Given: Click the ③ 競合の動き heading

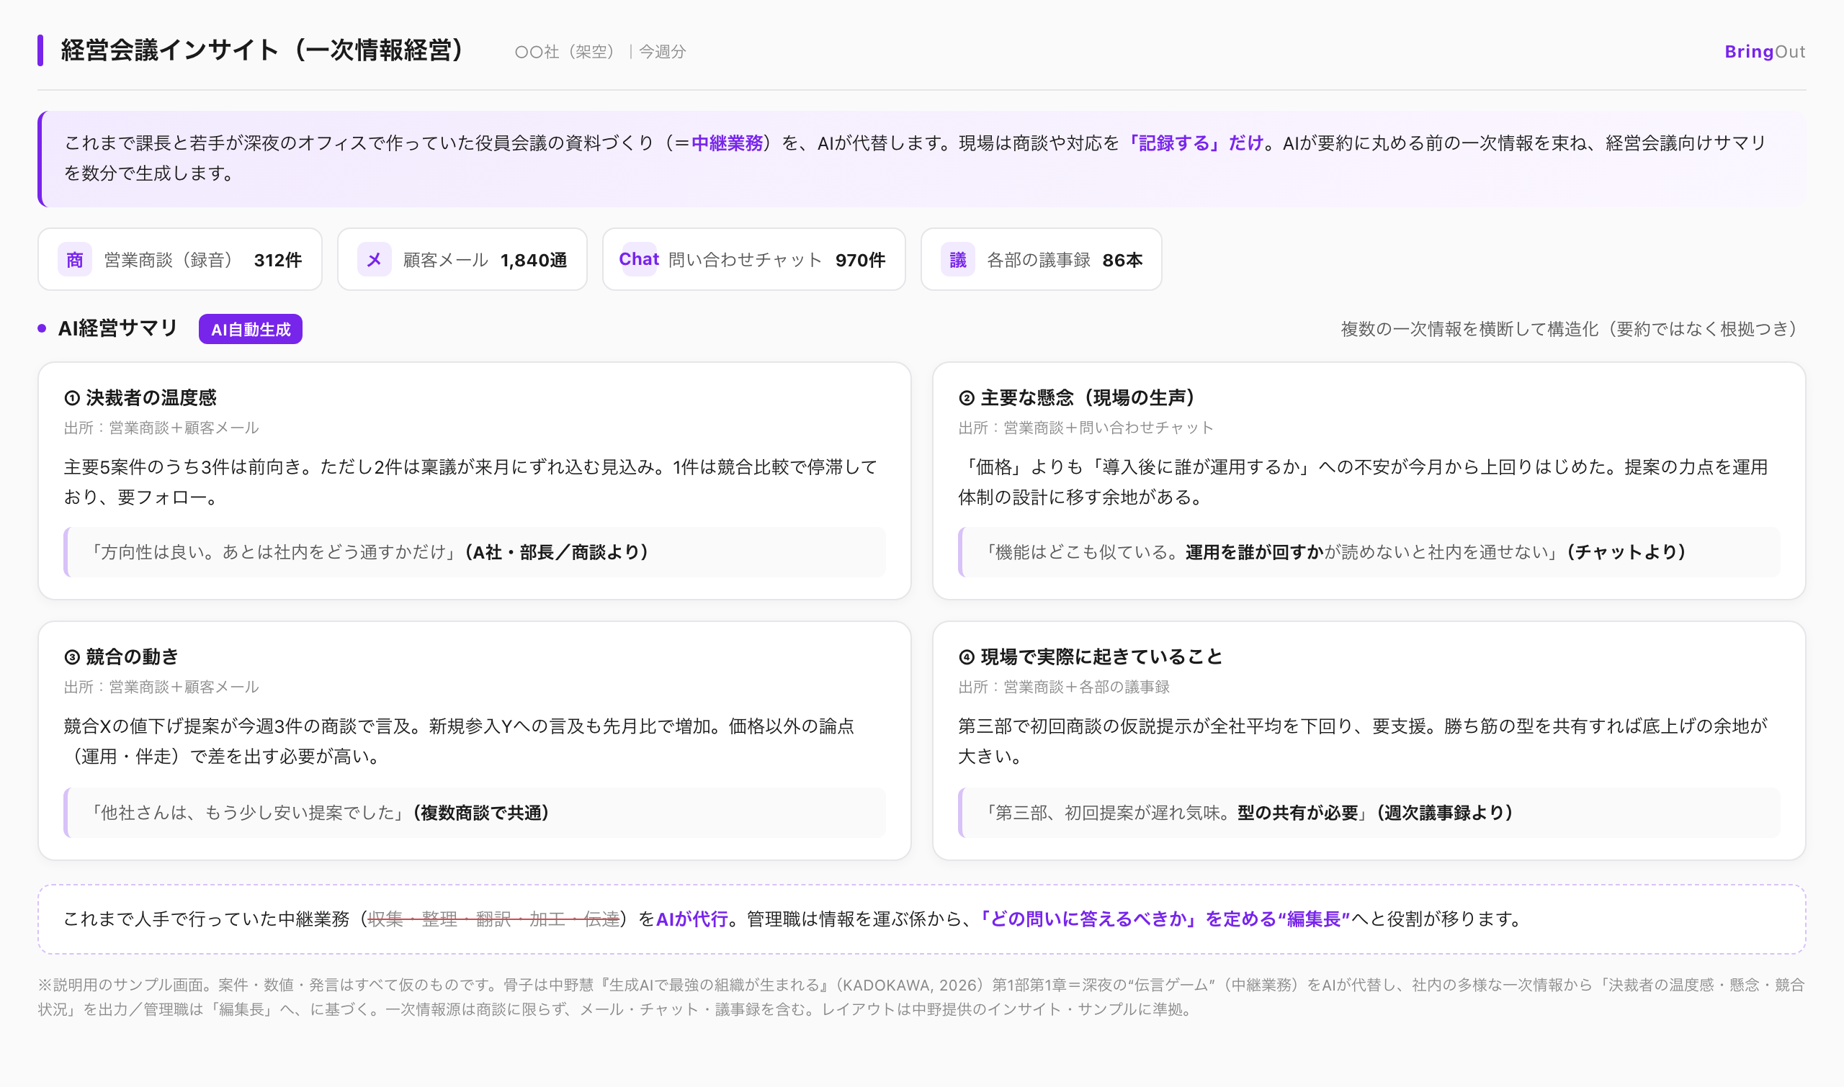Looking at the screenshot, I should click(x=122, y=657).
